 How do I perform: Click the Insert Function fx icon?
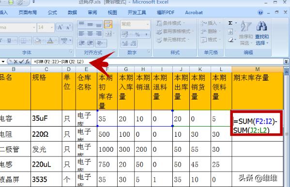point(28,62)
